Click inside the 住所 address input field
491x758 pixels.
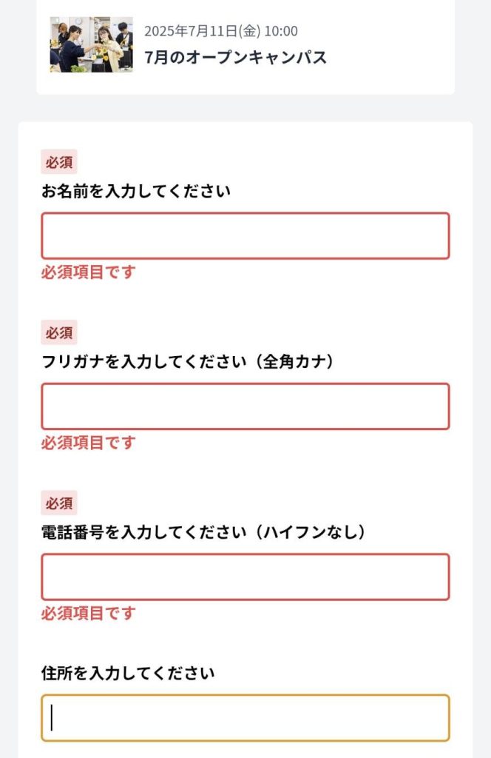click(245, 718)
